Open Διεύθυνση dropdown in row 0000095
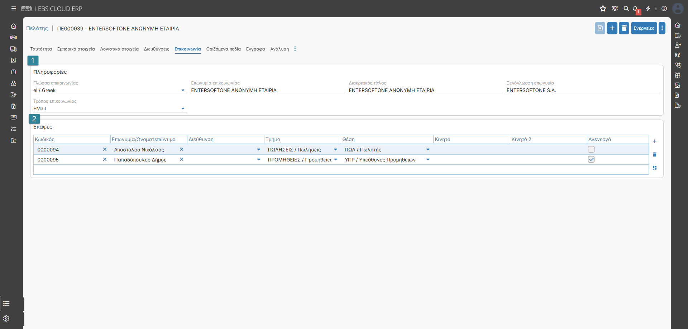 (x=259, y=160)
